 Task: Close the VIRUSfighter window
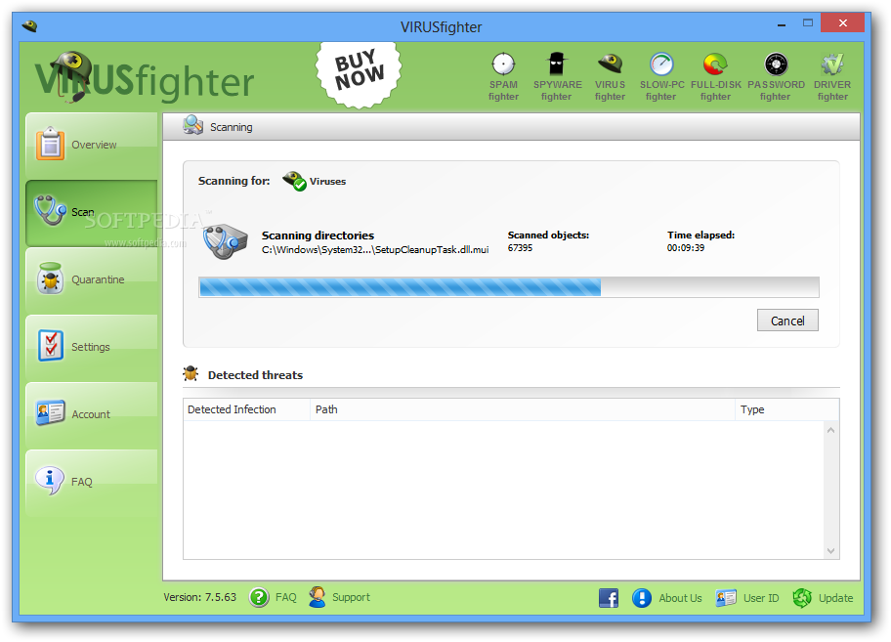pyautogui.click(x=843, y=22)
